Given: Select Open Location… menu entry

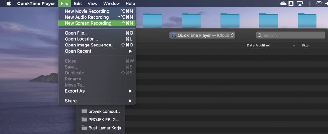Looking at the screenshot, I should pos(97,39).
